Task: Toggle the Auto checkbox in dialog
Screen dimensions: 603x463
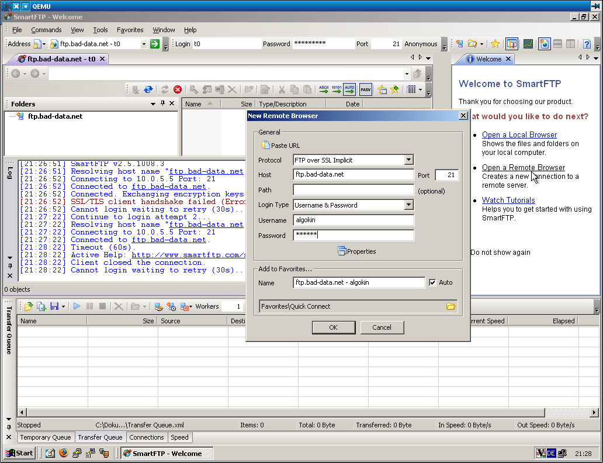Action: pos(432,282)
